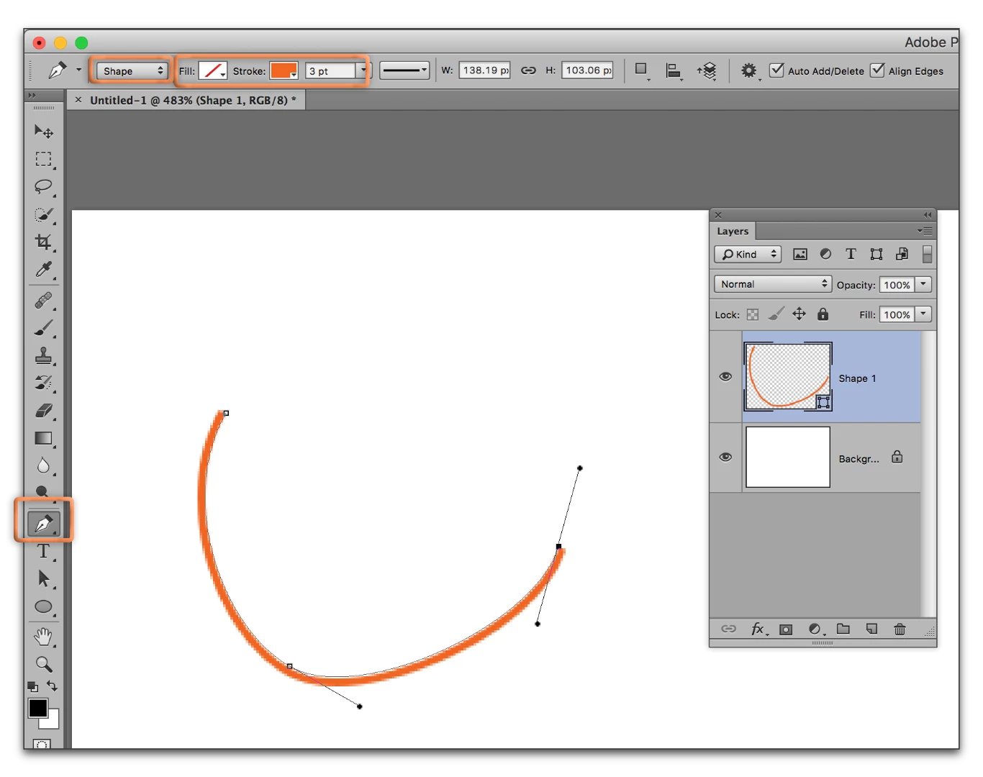Filter layers by pixel type
Image resolution: width=983 pixels, height=777 pixels.
pyautogui.click(x=799, y=254)
